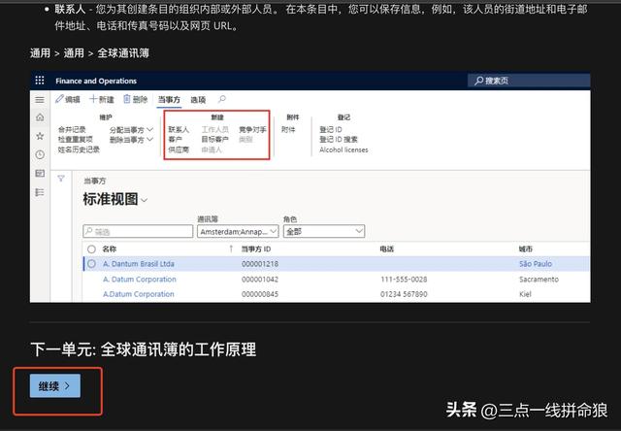Click the 继续 button
Screen dimensions: 621x431
(x=54, y=386)
